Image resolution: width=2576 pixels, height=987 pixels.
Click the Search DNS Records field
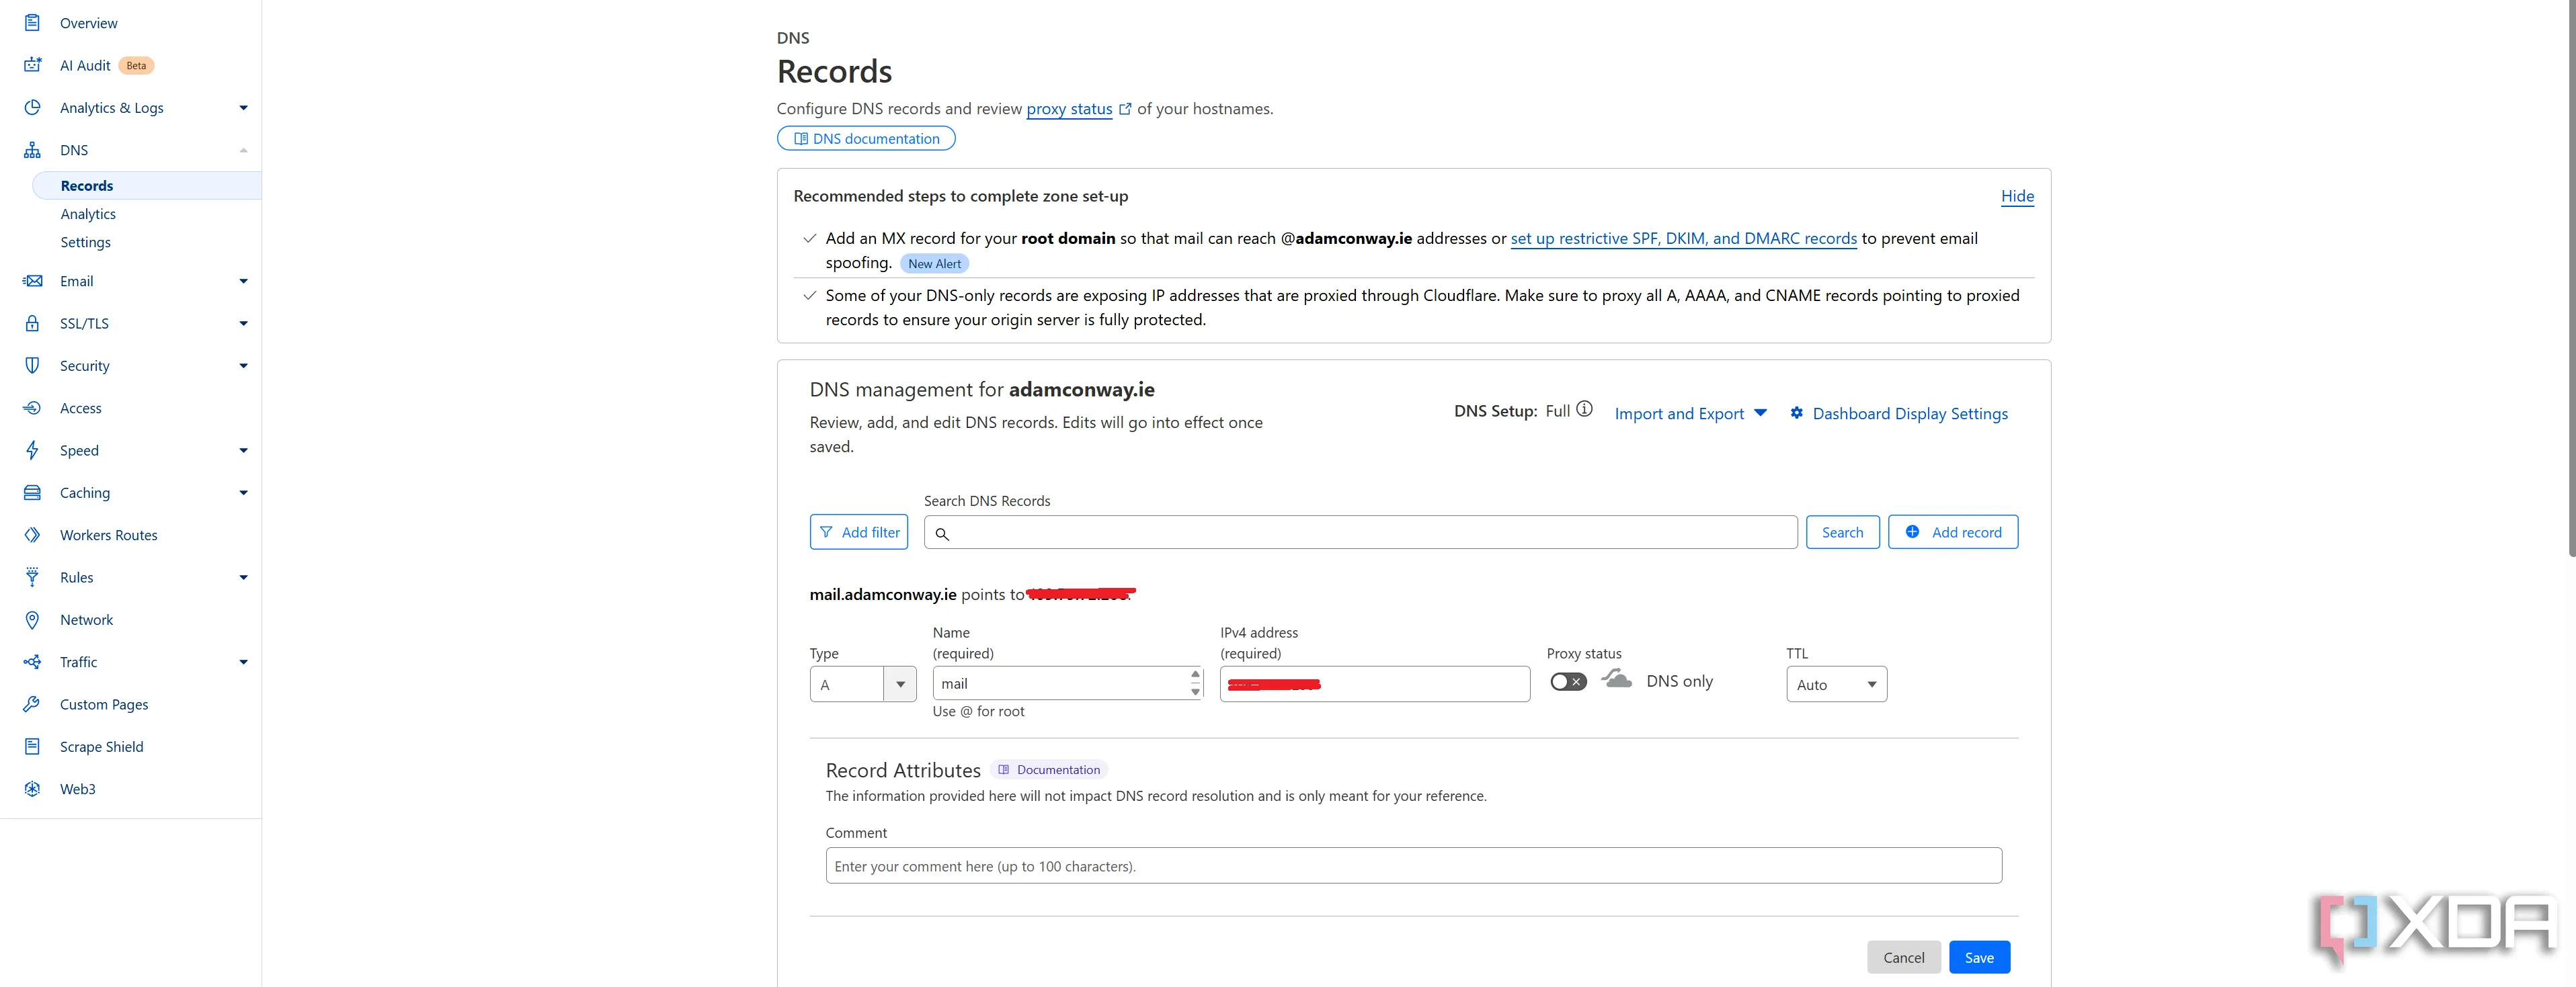[x=1360, y=532]
